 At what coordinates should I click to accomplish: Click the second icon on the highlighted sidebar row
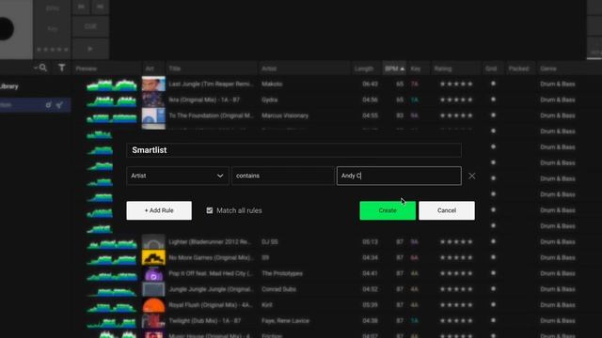59,105
